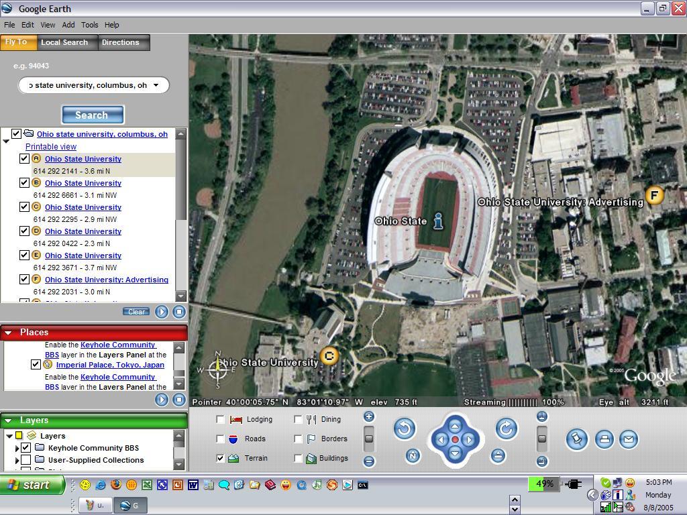Enable the Dining layer
Viewport: 687px width, 515px height.
click(298, 420)
